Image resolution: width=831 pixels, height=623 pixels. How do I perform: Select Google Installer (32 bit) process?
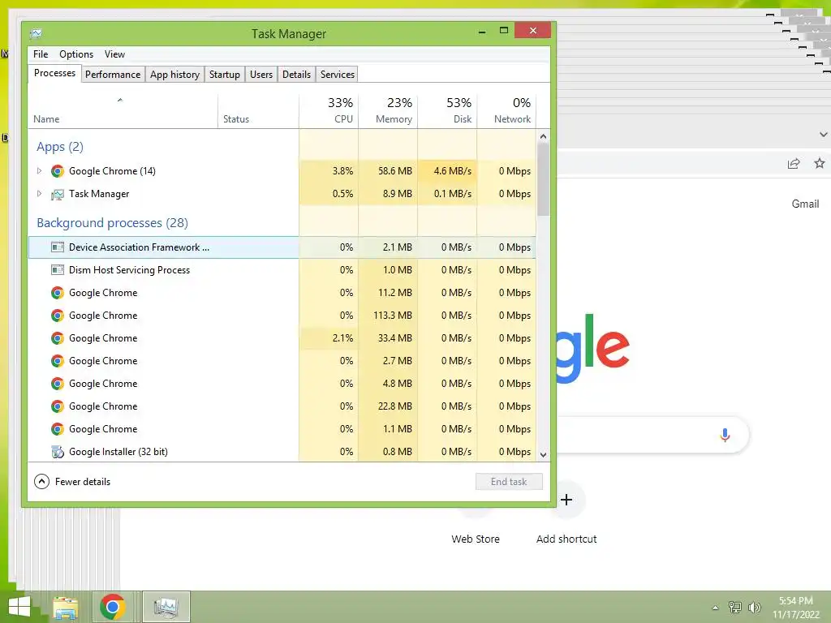point(282,452)
